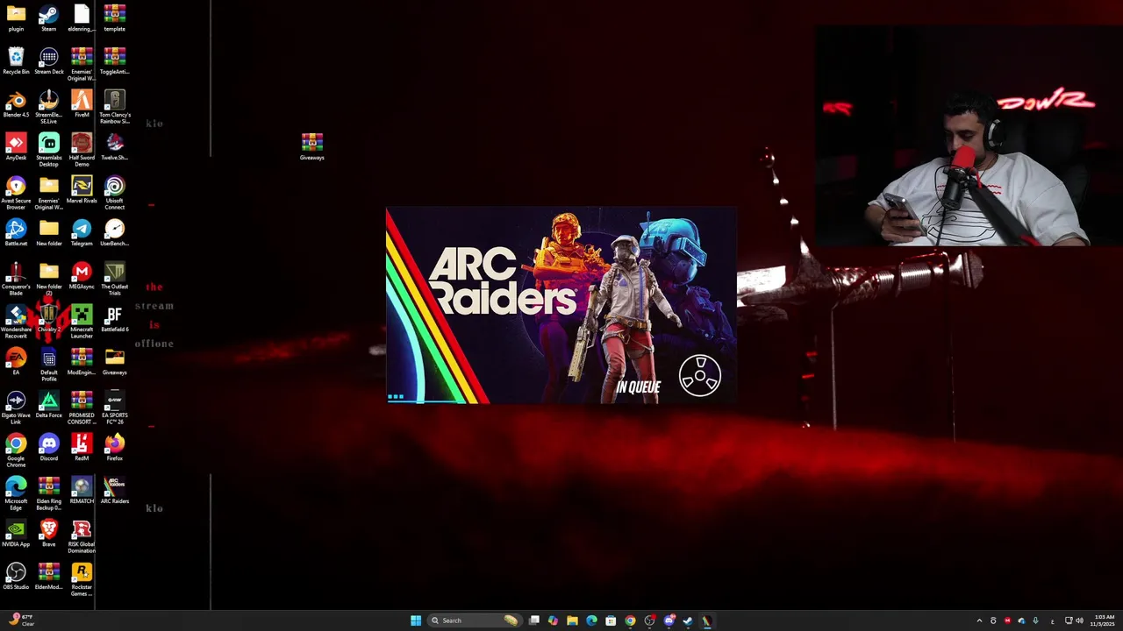The image size is (1123, 631).
Task: Switch to Discord on the taskbar
Action: (x=669, y=620)
